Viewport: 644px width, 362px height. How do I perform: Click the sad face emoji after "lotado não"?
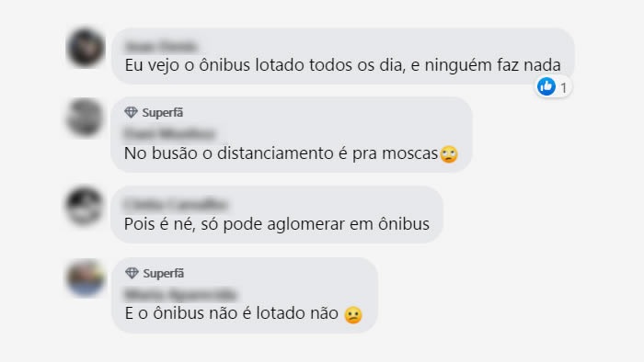(353, 315)
